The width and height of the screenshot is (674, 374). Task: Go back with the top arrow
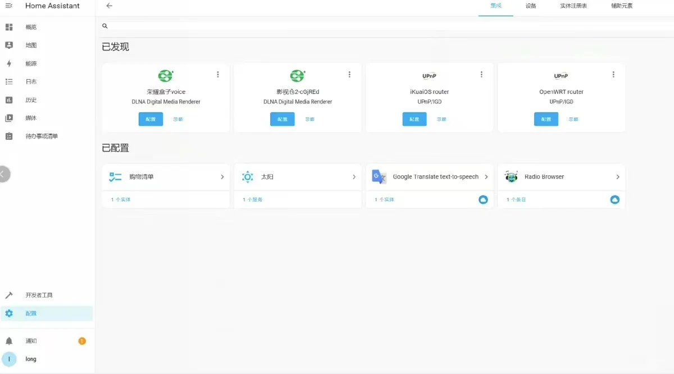coord(109,6)
